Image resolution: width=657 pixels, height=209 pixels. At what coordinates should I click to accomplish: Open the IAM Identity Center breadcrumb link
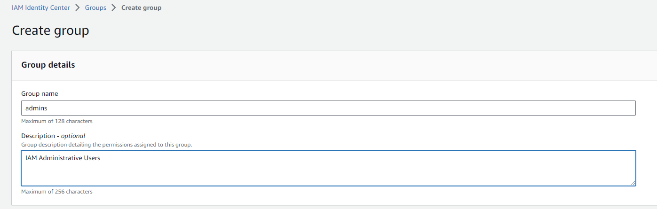(40, 8)
